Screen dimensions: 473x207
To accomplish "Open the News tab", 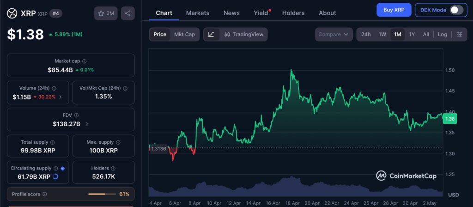I will [x=231, y=13].
